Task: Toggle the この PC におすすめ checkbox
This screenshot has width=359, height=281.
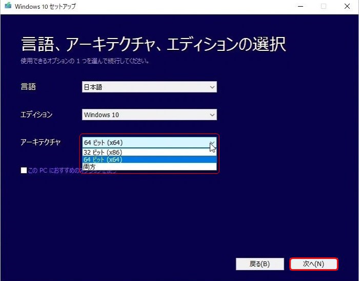Action: pyautogui.click(x=24, y=171)
